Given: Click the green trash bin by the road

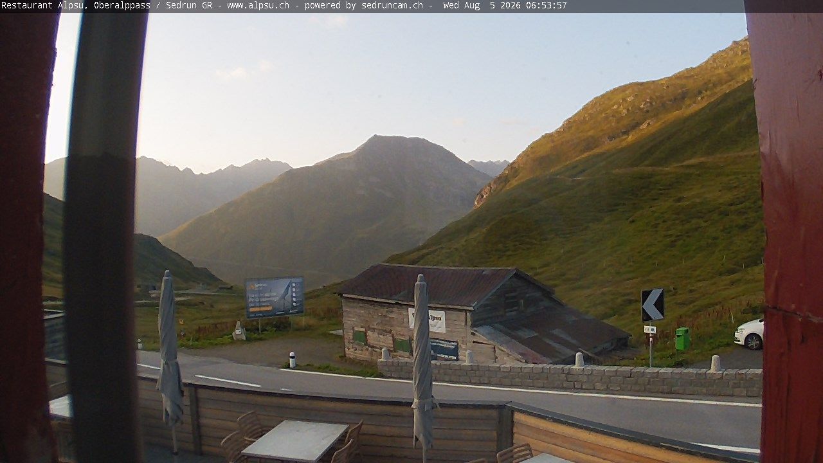Looking at the screenshot, I should (x=682, y=338).
